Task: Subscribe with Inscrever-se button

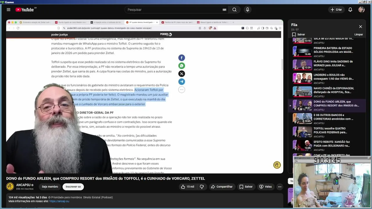Action: coord(73,187)
